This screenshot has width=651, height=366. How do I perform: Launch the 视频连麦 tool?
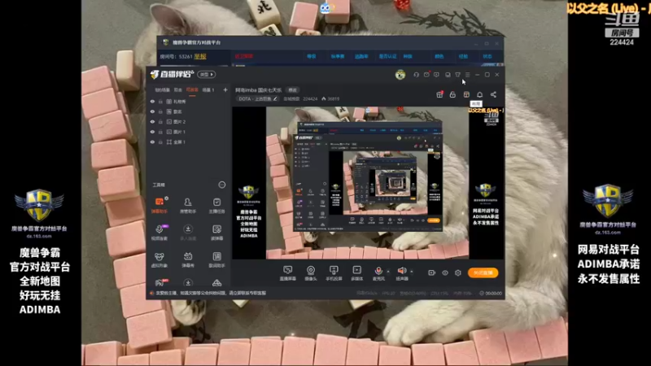(159, 233)
